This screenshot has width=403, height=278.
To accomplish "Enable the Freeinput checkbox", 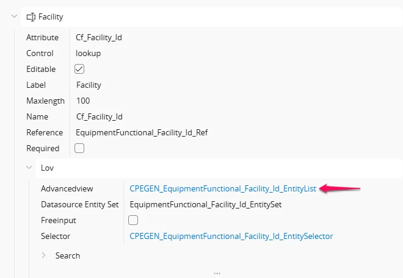I will [133, 220].
